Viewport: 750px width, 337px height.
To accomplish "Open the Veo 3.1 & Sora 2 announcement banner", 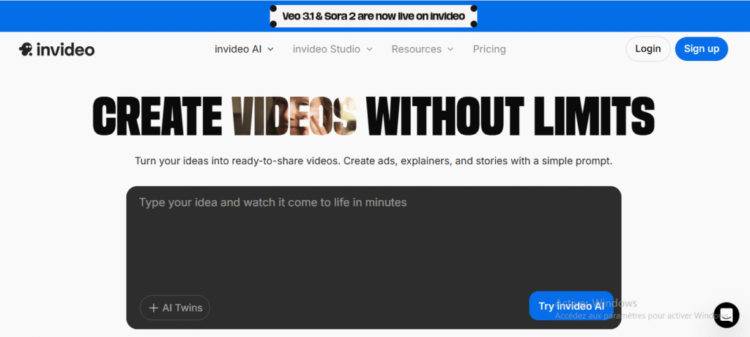I will (x=374, y=16).
